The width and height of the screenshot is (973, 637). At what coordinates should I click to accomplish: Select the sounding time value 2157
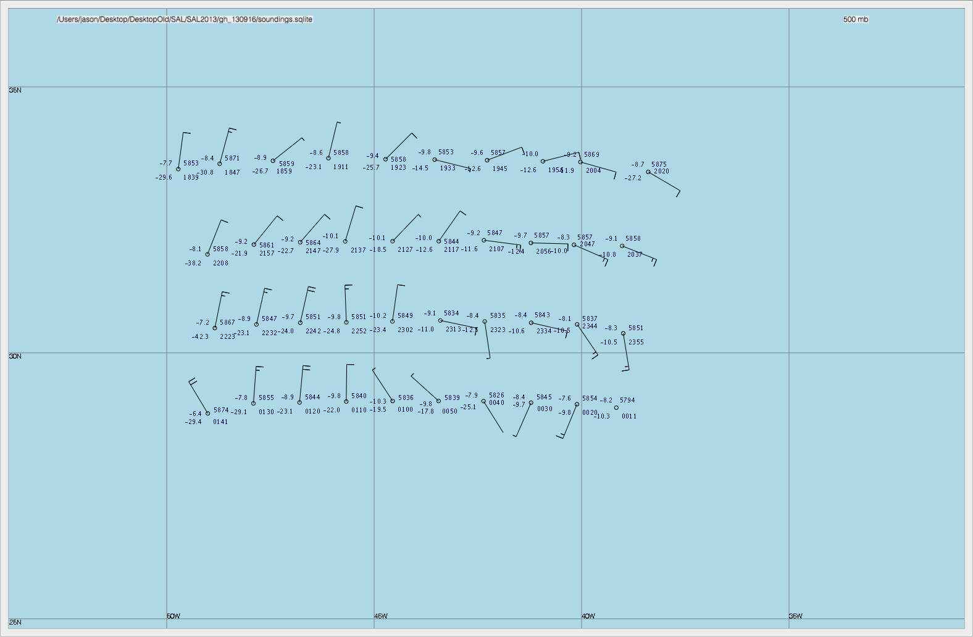point(267,254)
